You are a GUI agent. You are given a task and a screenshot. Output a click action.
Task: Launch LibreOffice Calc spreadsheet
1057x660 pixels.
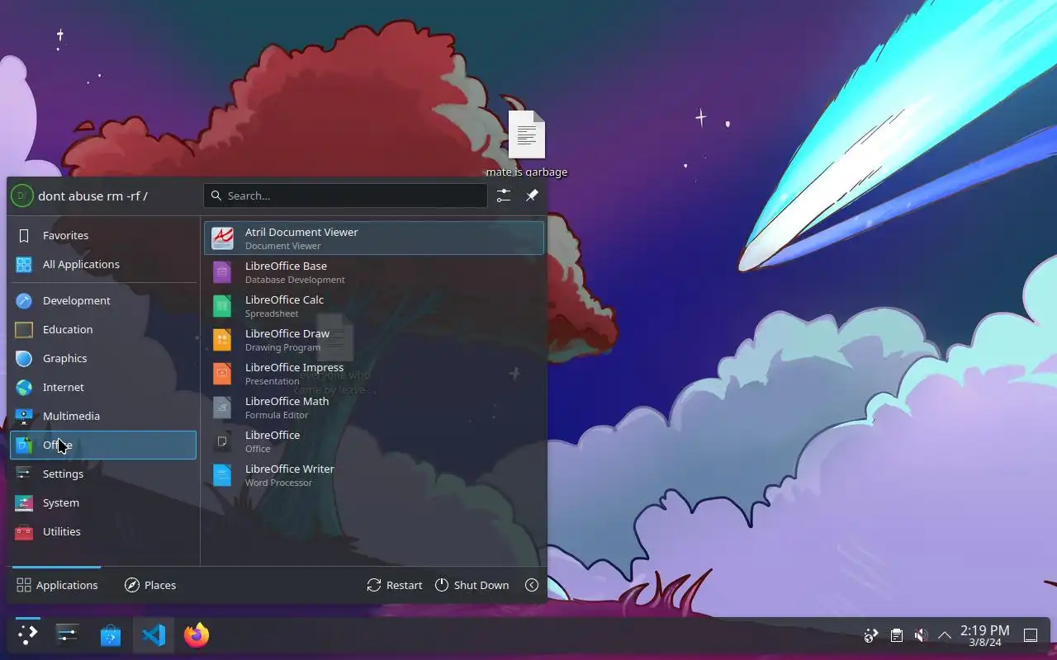373,306
